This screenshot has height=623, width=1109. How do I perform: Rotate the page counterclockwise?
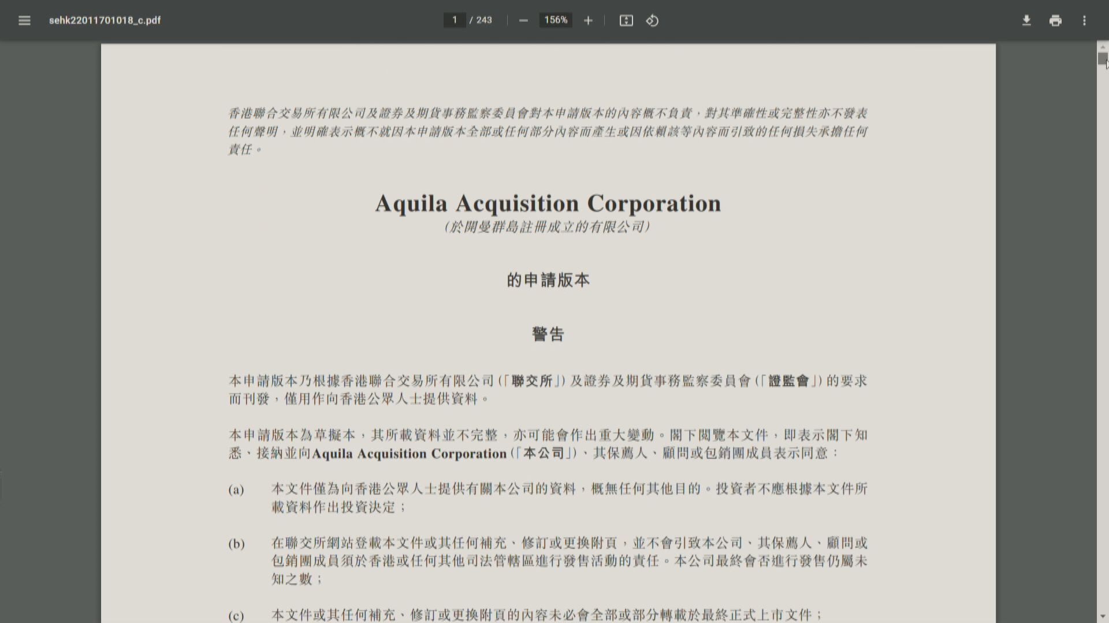click(652, 20)
